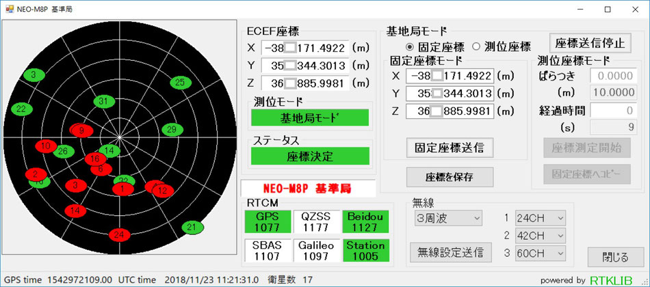The width and height of the screenshot is (650, 287).
Task: Toggle Station 1005 RTCM message
Action: (365, 251)
